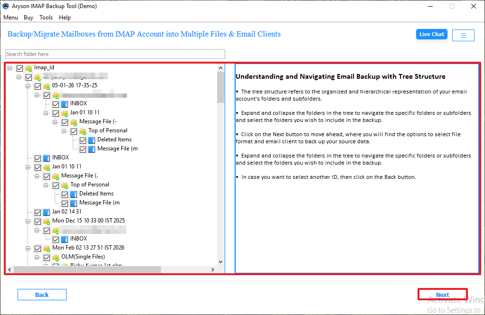This screenshot has height=315, width=485.
Task: Collapse Top of Personal node under Message File (-
Action: [x=64, y=131]
